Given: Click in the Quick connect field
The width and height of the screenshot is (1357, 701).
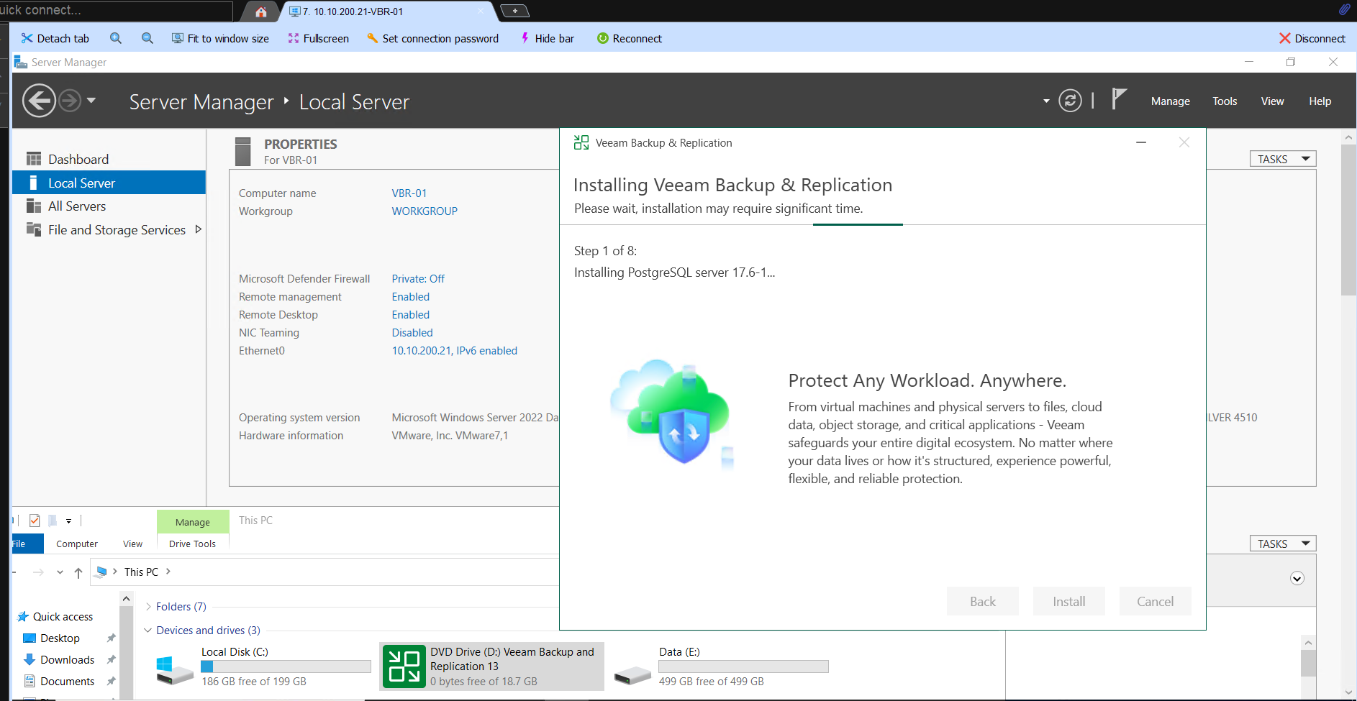Looking at the screenshot, I should point(115,11).
